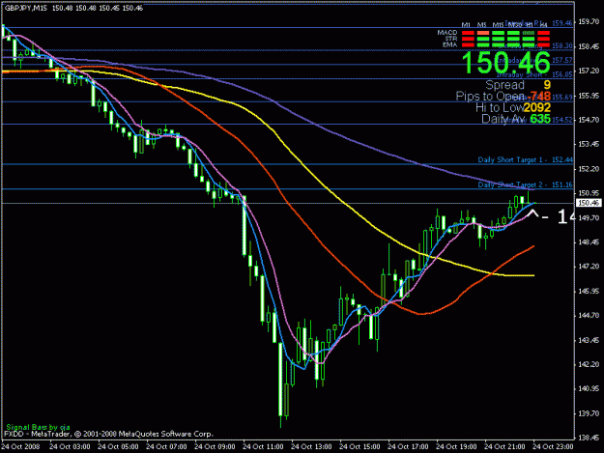Click the Pips to Open label
The height and width of the screenshot is (453, 604).
pos(490,97)
